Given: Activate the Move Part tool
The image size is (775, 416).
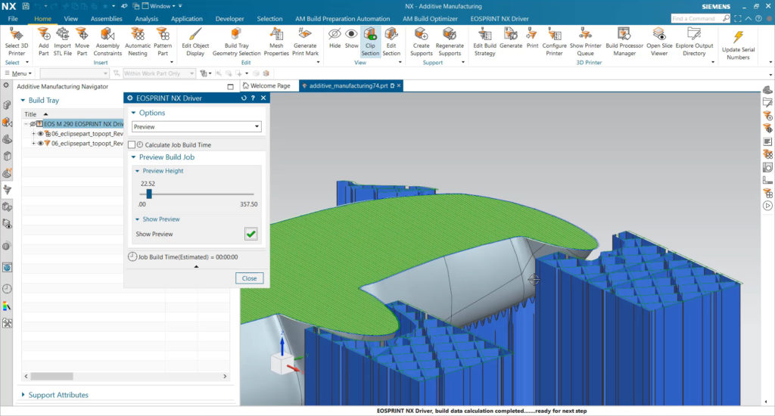Looking at the screenshot, I should point(82,42).
